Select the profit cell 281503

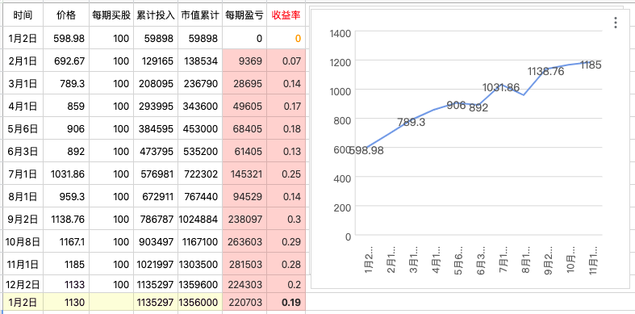click(244, 265)
